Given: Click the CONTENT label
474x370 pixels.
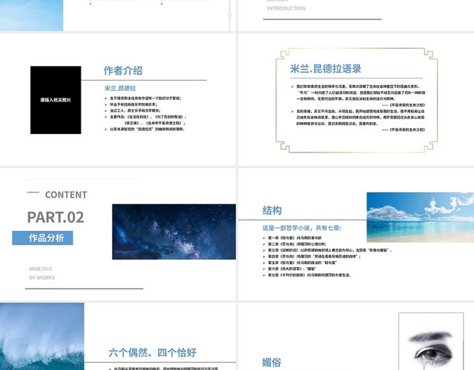Looking at the screenshot, I should [x=66, y=195].
